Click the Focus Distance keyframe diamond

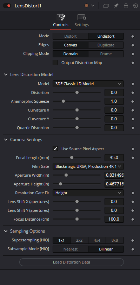coord(133,220)
